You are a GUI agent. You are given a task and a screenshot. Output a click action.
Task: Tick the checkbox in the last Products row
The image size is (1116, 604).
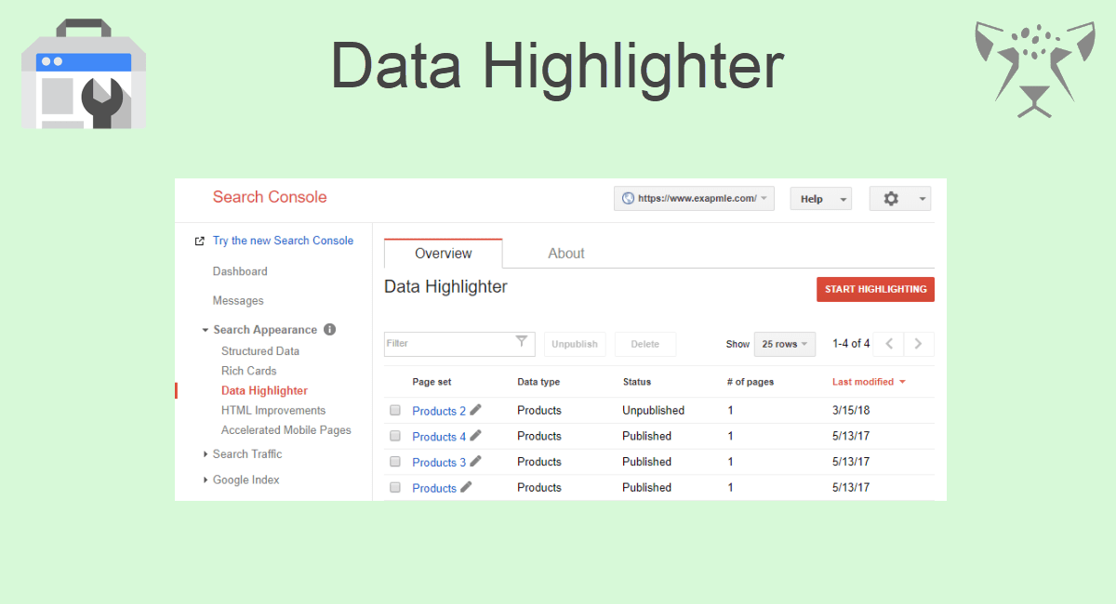395,487
